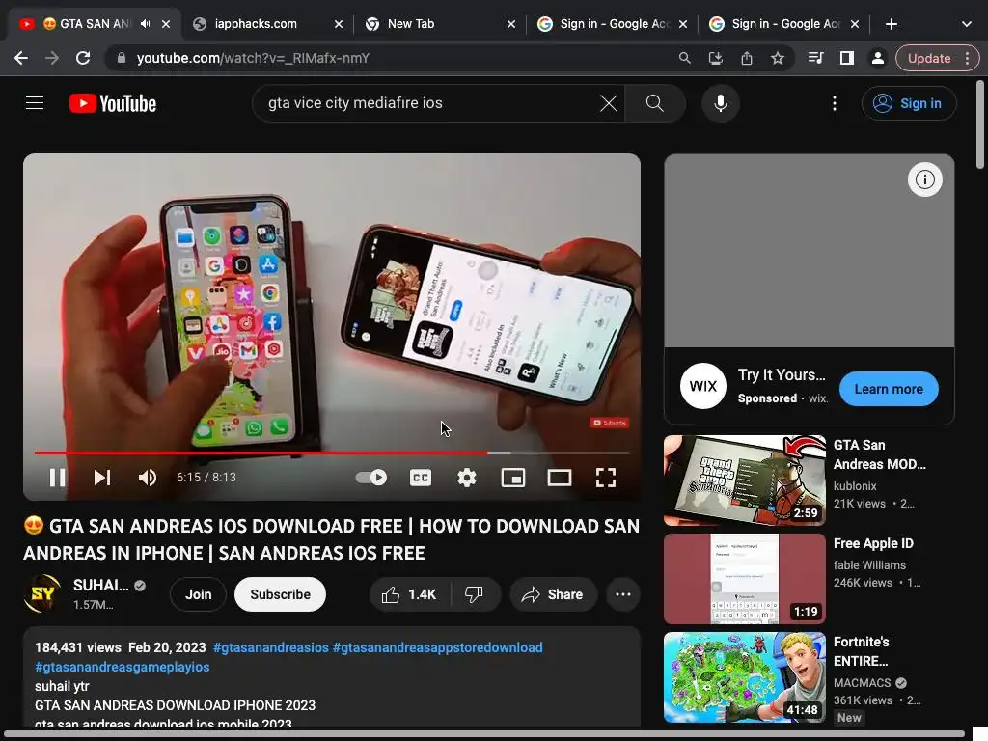Click the horizontal scrollbar at bottom

click(x=484, y=734)
